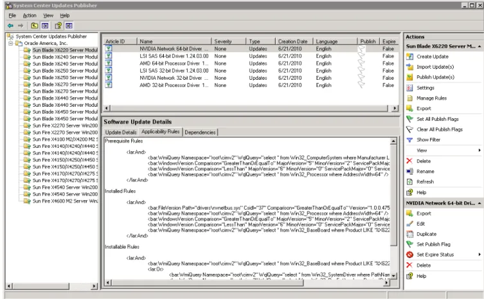The image size is (484, 299).
Task: Click the Publish Update(s) action icon
Action: tap(409, 77)
